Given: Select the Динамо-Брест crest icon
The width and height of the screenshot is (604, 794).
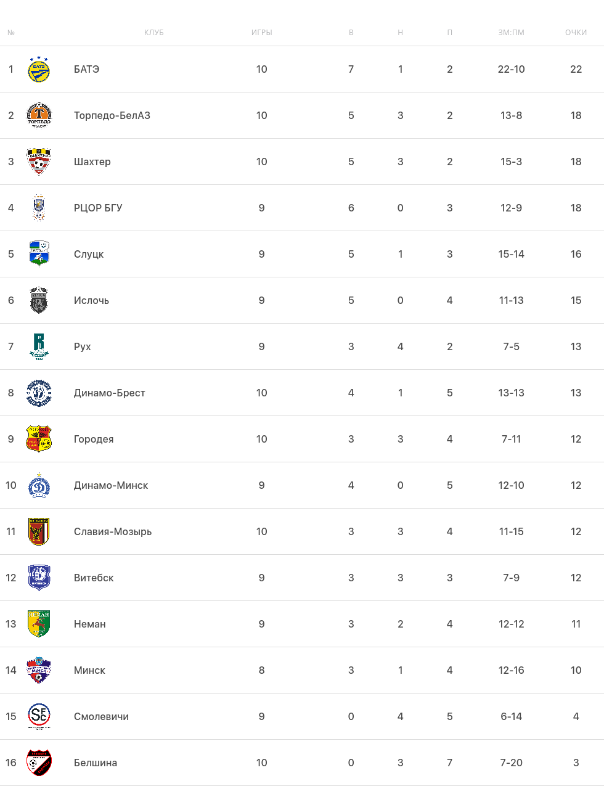Looking at the screenshot, I should pyautogui.click(x=39, y=393).
